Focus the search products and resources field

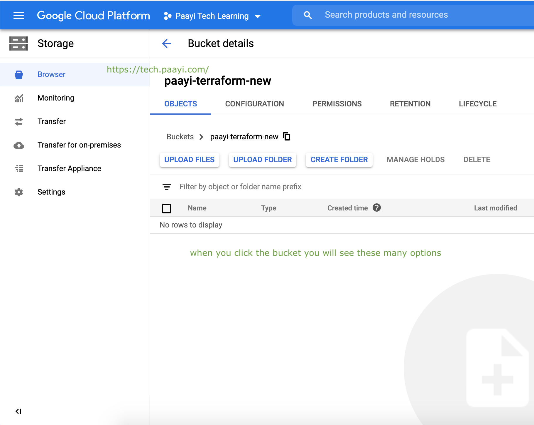click(413, 15)
